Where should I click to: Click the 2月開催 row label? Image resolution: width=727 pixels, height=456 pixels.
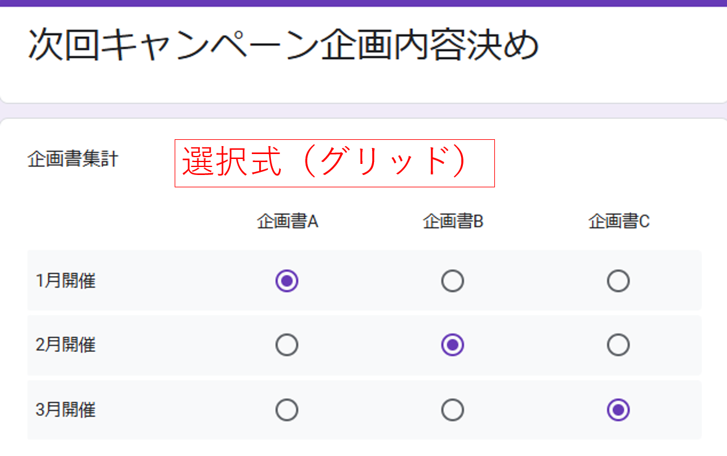[65, 345]
